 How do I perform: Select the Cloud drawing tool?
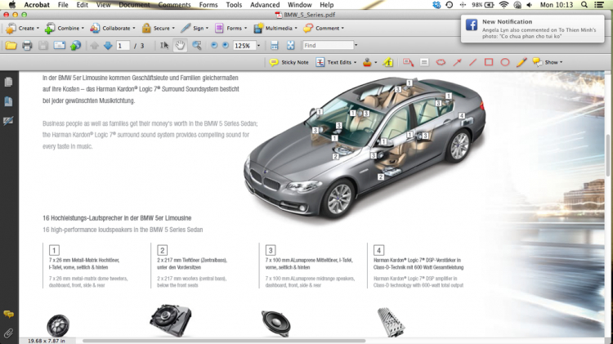441,62
